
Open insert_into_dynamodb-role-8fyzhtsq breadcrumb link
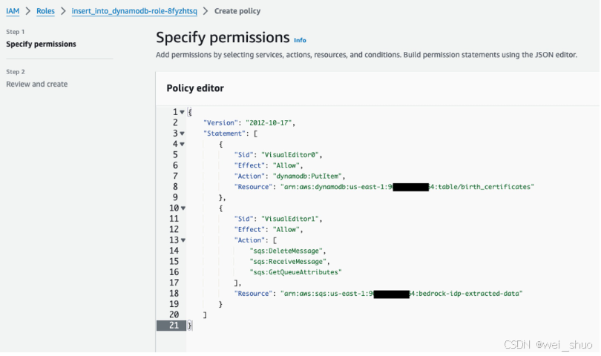134,11
